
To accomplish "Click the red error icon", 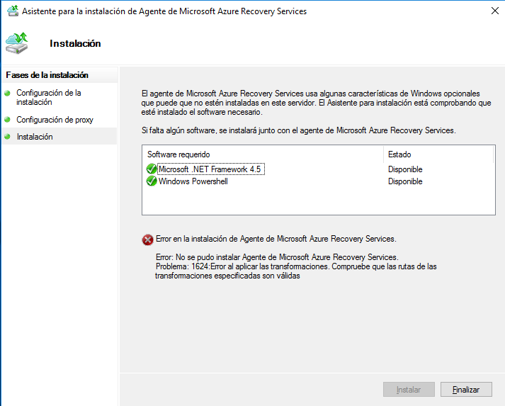I will pos(148,239).
